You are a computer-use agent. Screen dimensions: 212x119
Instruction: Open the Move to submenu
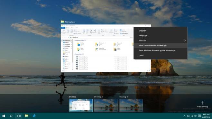(160, 41)
